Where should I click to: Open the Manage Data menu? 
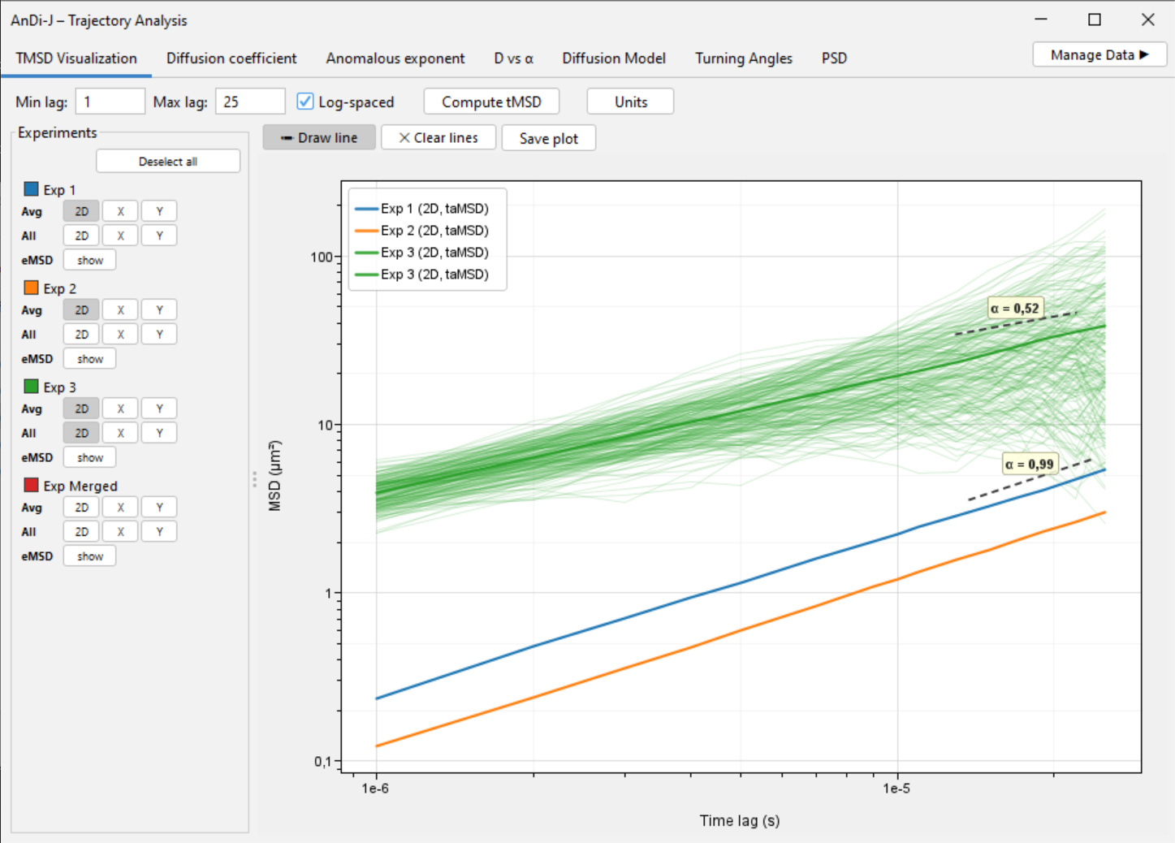click(1099, 54)
